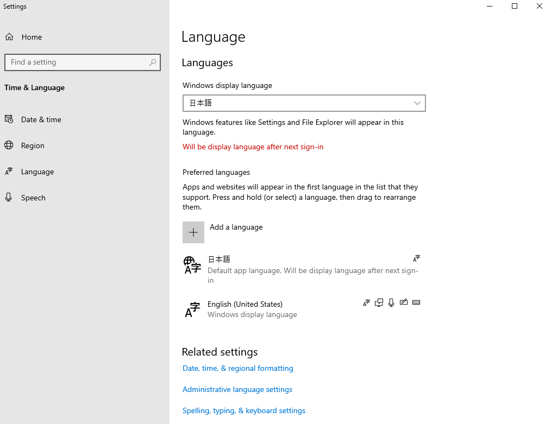
Task: Switch to the Speech settings page
Action: point(33,198)
